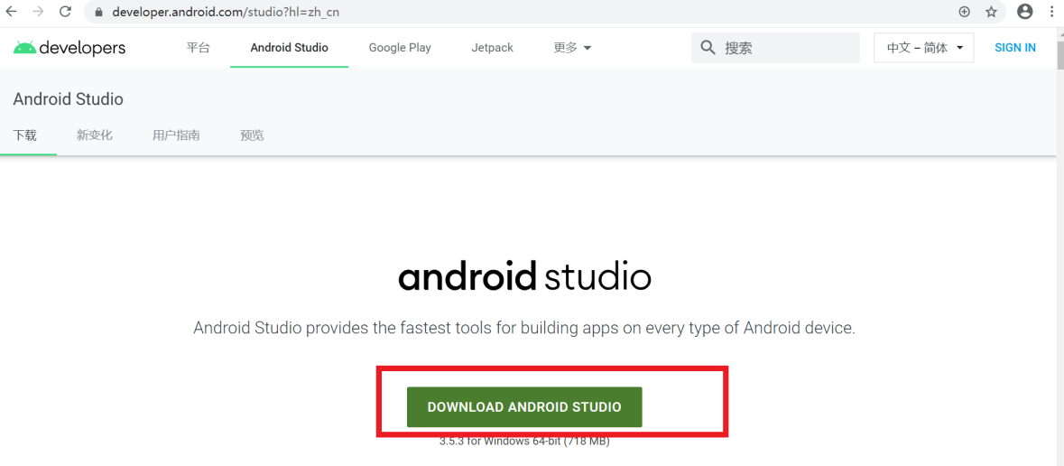Open the Chrome profile avatar

point(1024,12)
